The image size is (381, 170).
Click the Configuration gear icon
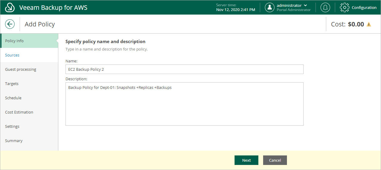(344, 7)
